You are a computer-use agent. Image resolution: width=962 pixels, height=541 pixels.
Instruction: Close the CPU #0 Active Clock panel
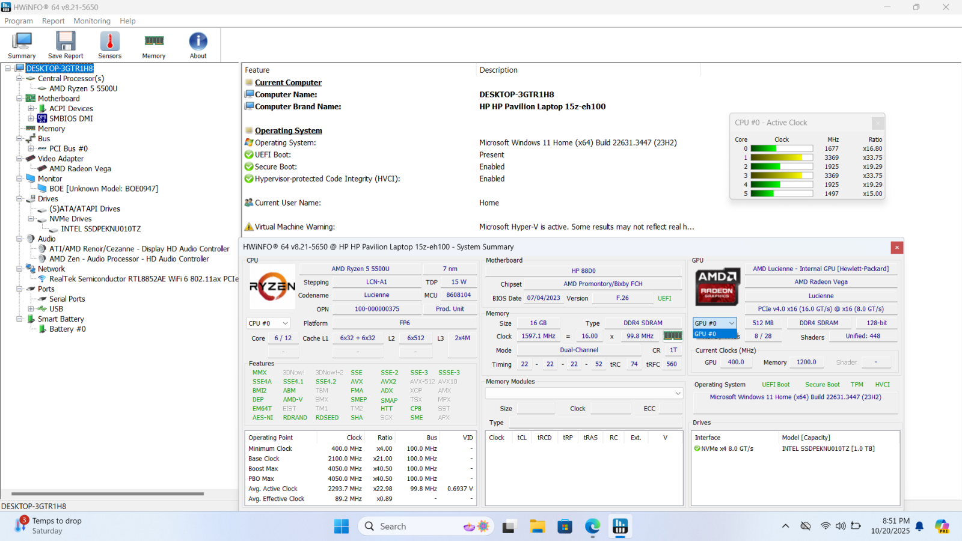tap(877, 123)
